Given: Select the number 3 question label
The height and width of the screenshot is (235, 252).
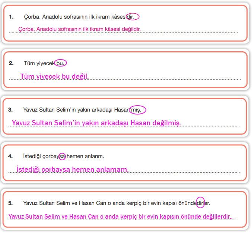Looking at the screenshot, I should tap(10, 110).
